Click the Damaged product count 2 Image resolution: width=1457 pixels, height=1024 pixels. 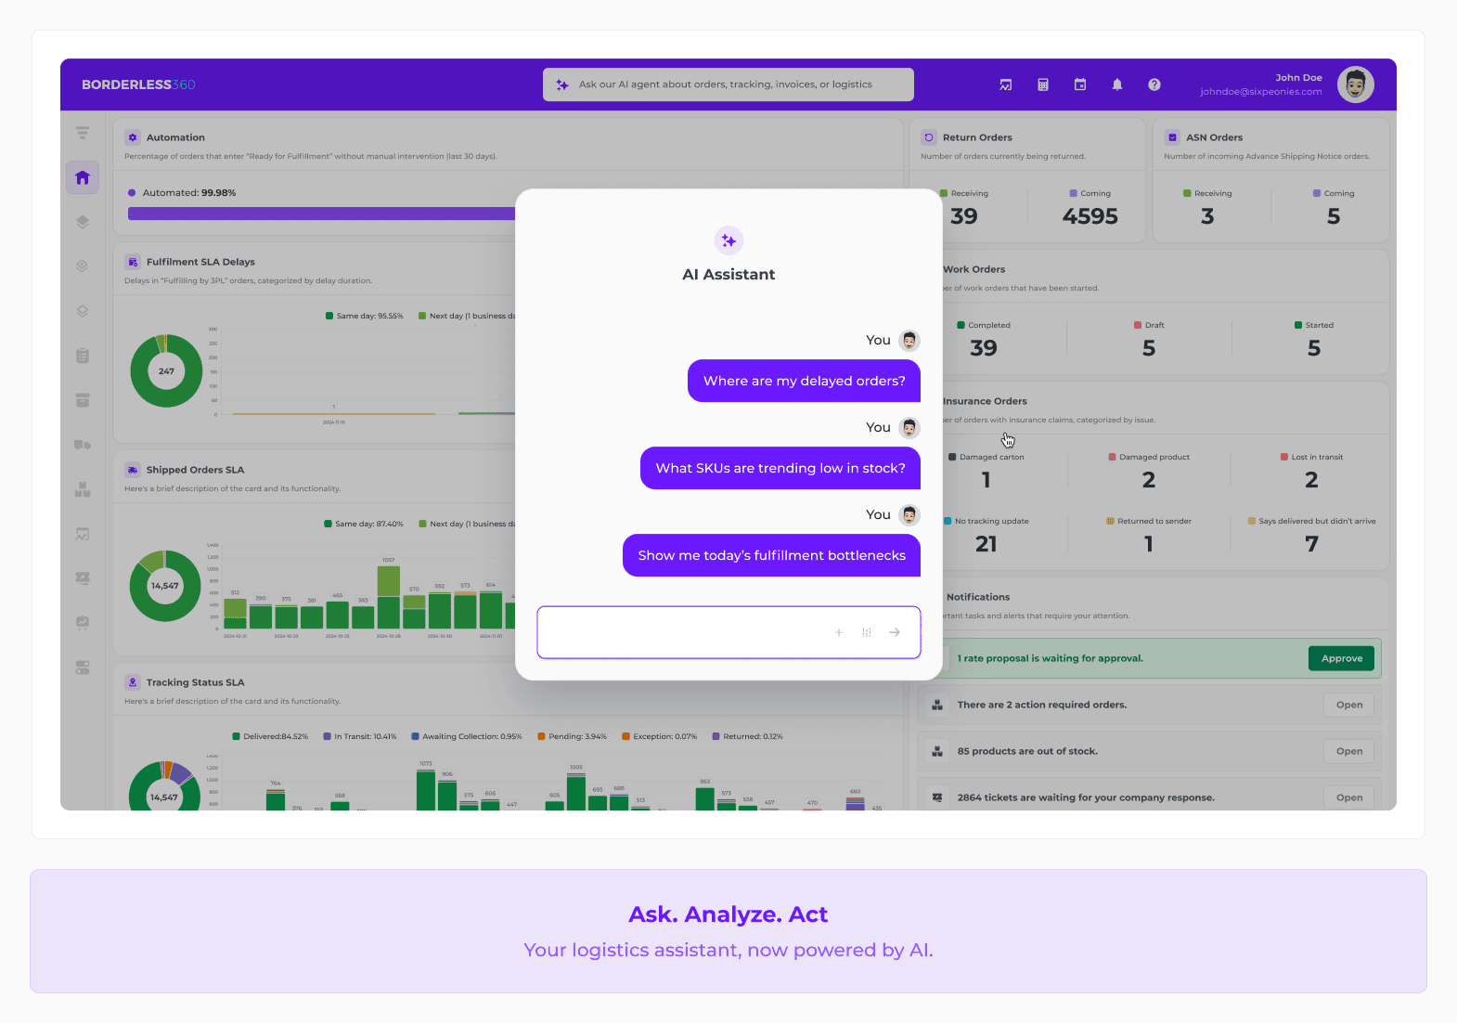(x=1149, y=480)
